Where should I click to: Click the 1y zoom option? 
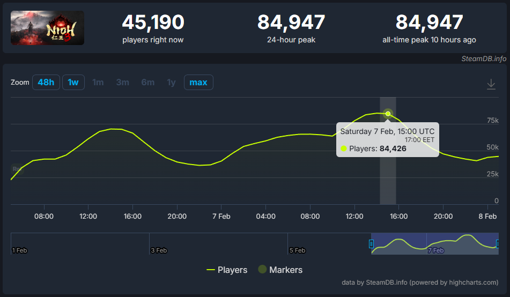click(171, 83)
